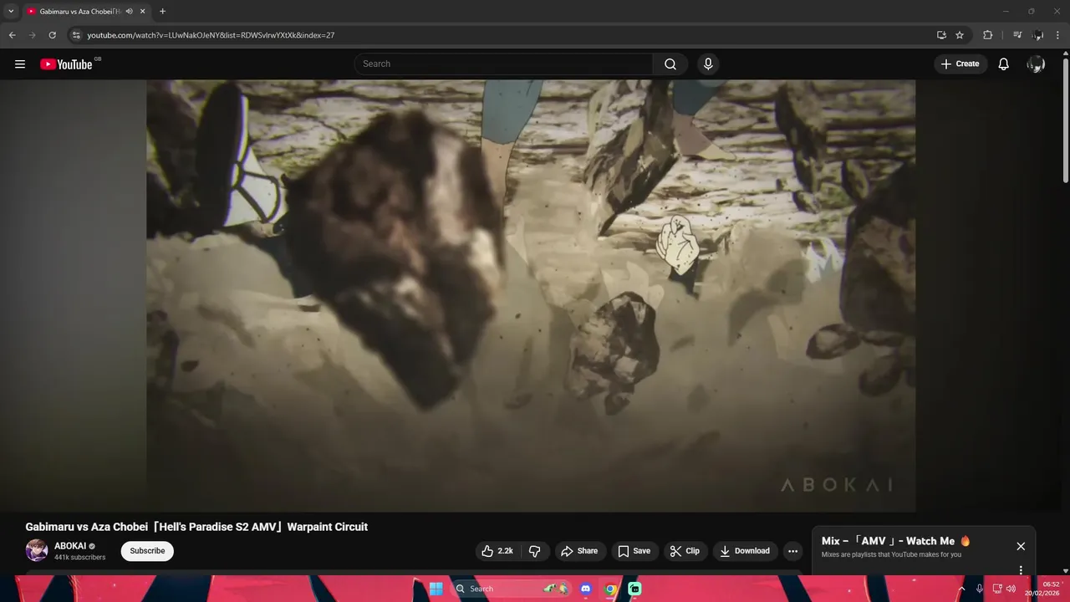Go forward in browser history

(32, 35)
